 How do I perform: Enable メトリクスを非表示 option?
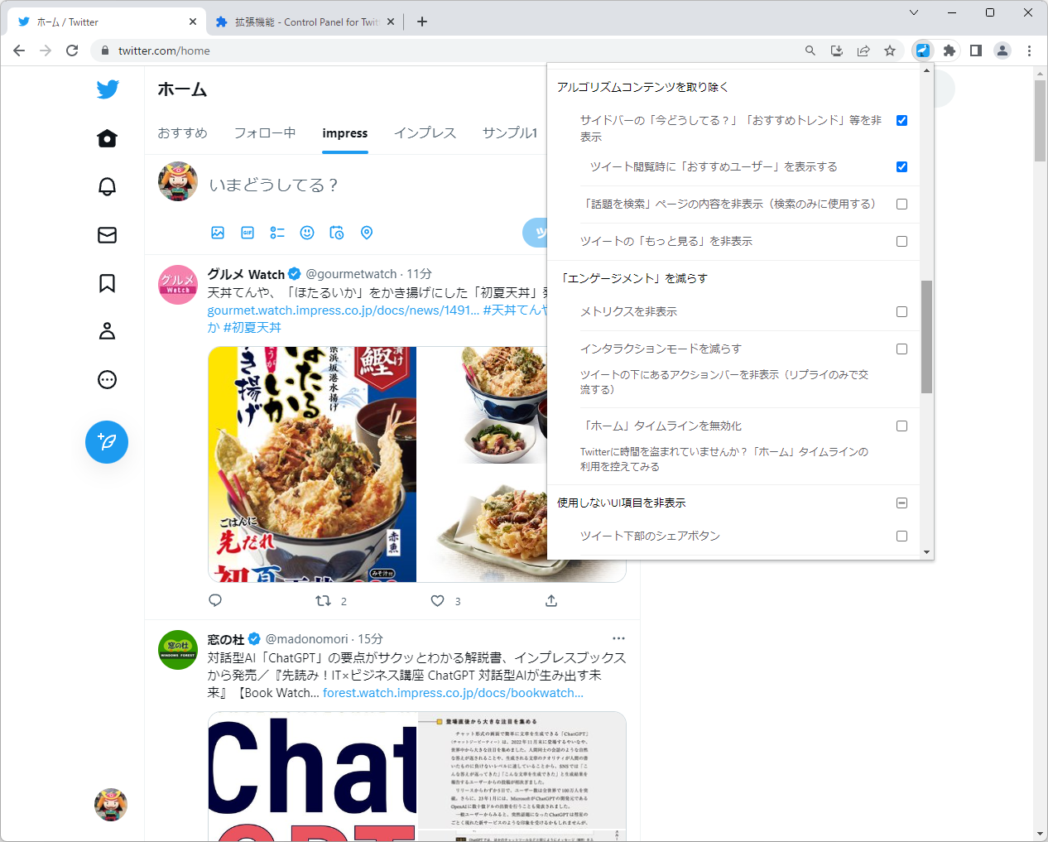pos(901,311)
